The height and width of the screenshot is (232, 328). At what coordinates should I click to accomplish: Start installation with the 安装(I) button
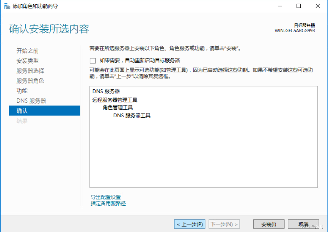268,224
